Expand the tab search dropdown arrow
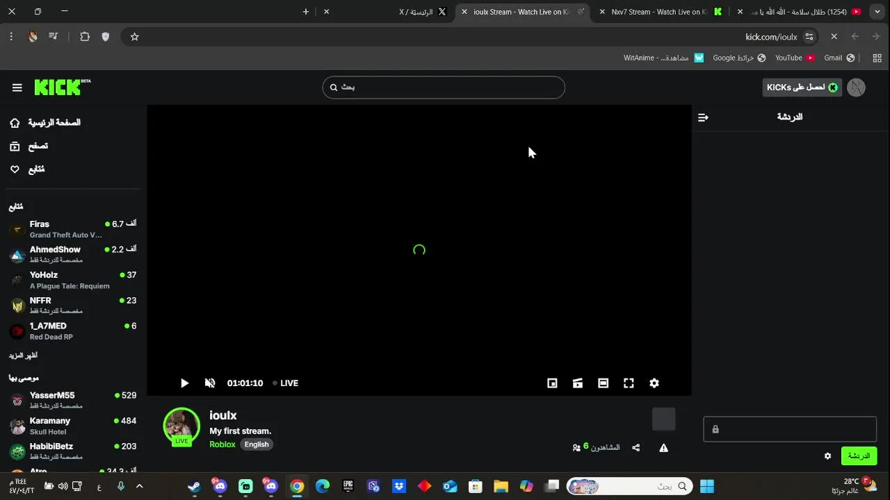 877,12
